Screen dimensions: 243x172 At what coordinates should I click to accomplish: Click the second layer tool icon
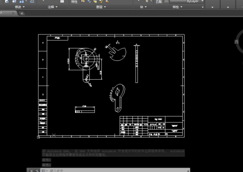89,1
